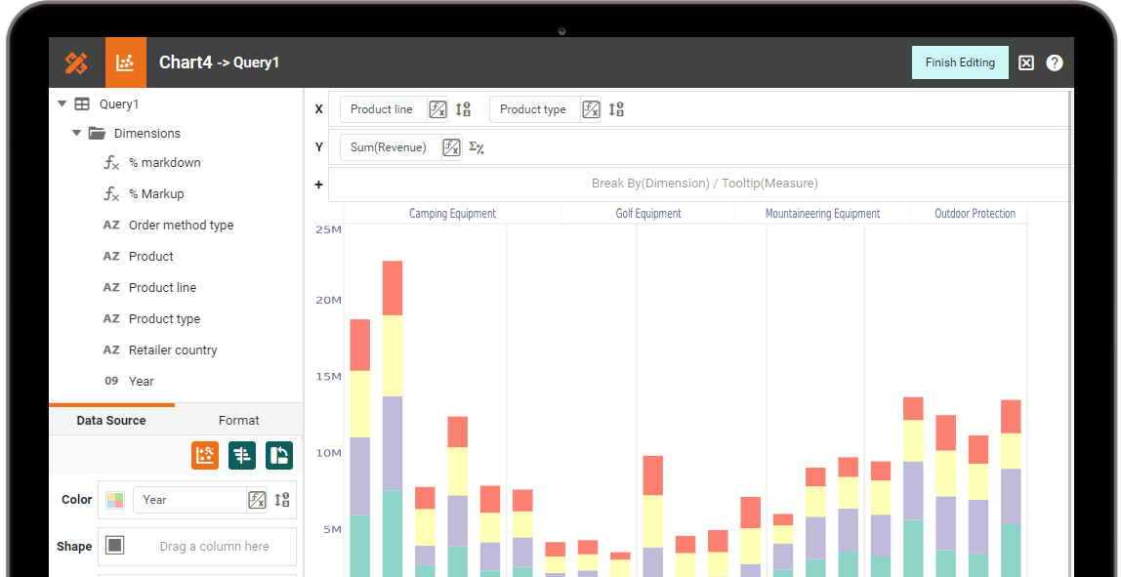Screen dimensions: 1121x577
Task: Click the sort icon beside Year in Color
Action: coord(281,499)
